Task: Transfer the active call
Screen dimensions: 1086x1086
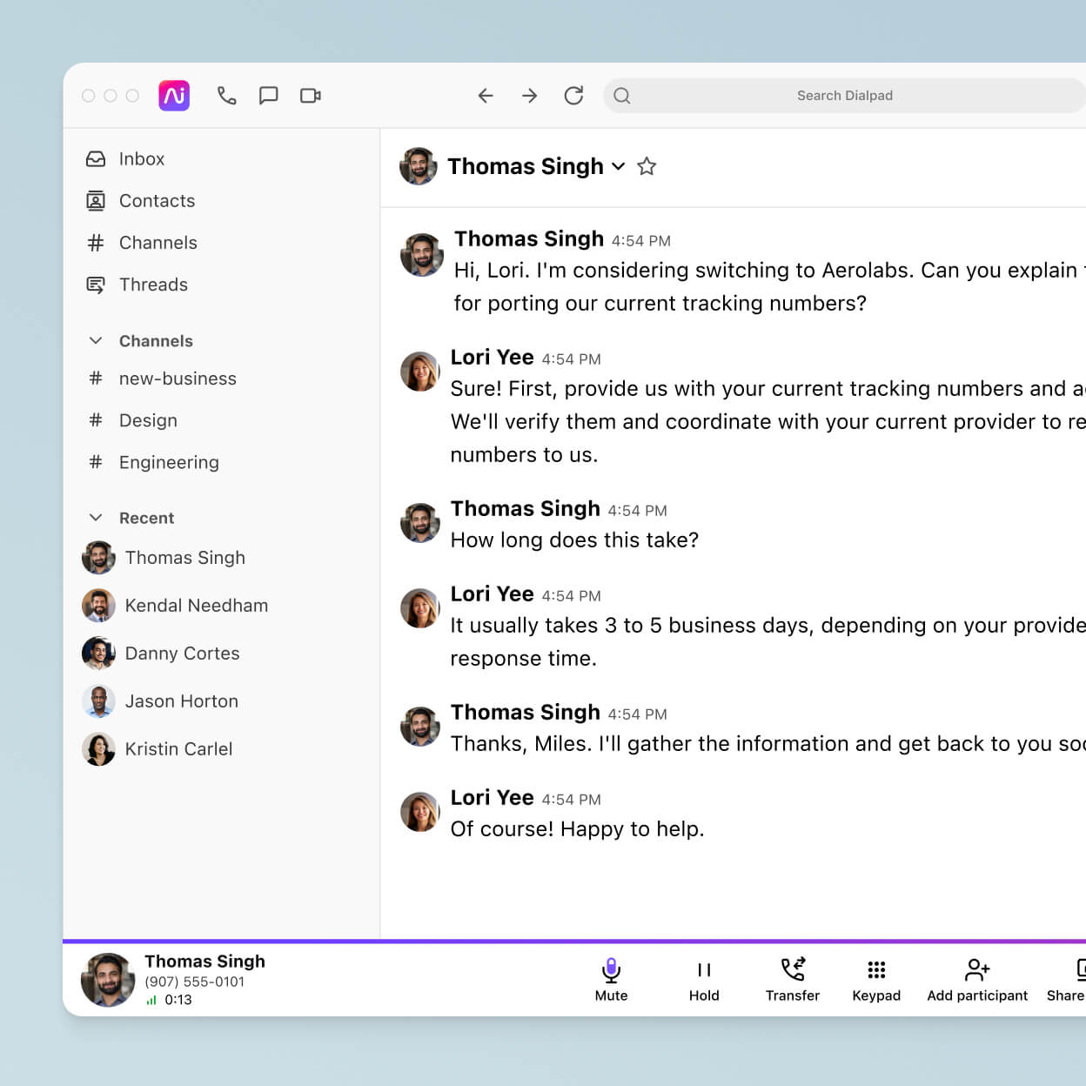Action: [x=792, y=976]
